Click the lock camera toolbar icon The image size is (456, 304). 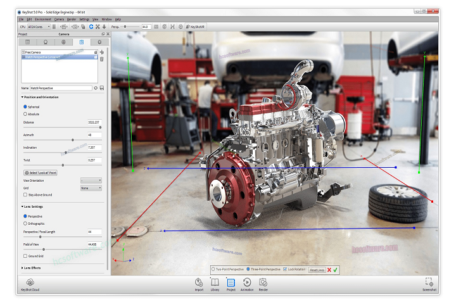pos(83,27)
